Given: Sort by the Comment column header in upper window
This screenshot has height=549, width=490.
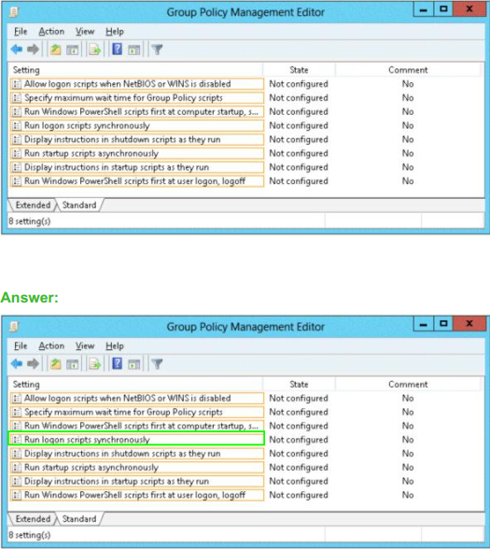Looking at the screenshot, I should 408,70.
